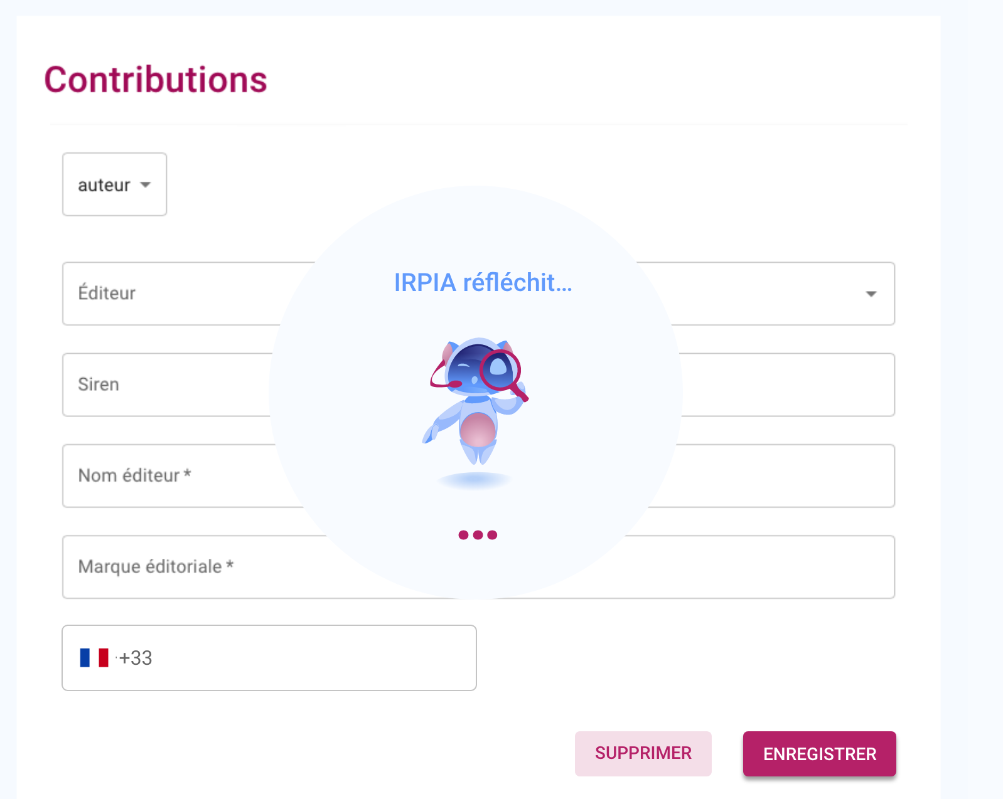Open the auteur role dropdown
Viewport: 1003px width, 799px height.
[114, 184]
